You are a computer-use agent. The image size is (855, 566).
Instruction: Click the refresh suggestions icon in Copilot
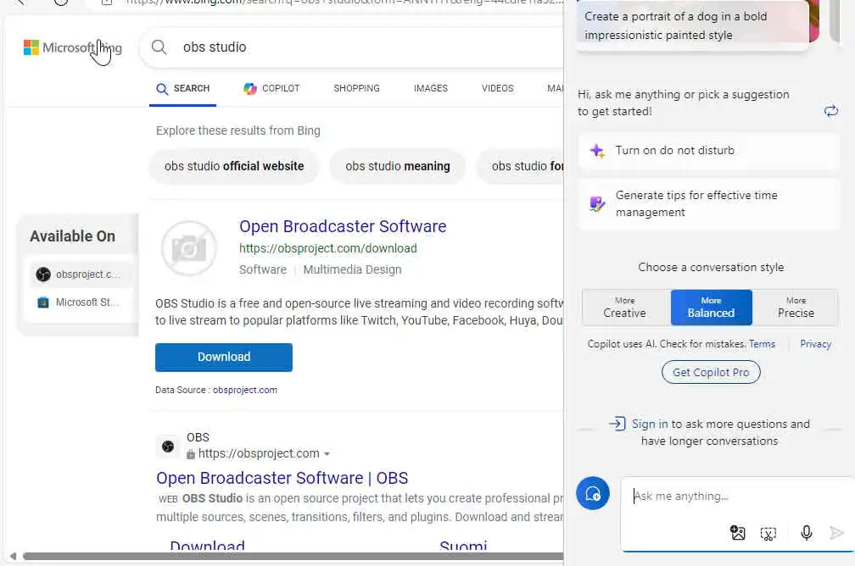[831, 111]
